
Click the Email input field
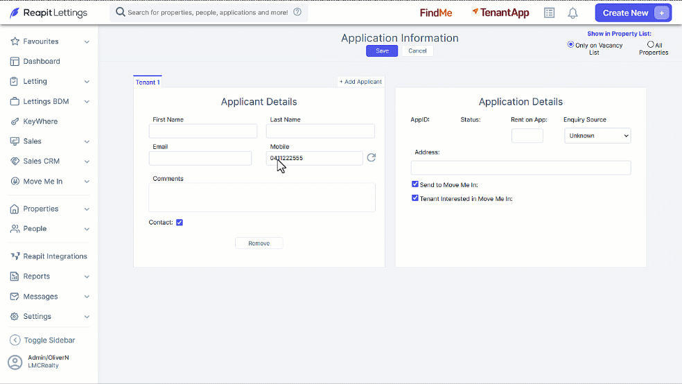click(x=200, y=158)
